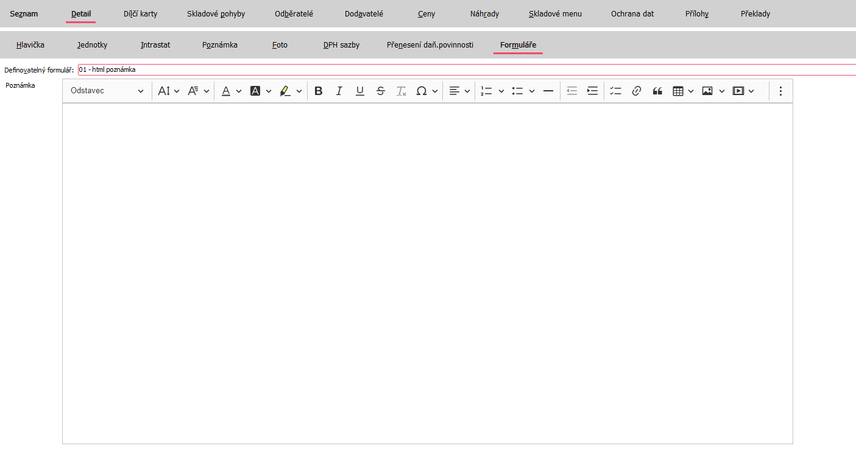Insert a block quote
This screenshot has width=856, height=457.
coord(657,91)
